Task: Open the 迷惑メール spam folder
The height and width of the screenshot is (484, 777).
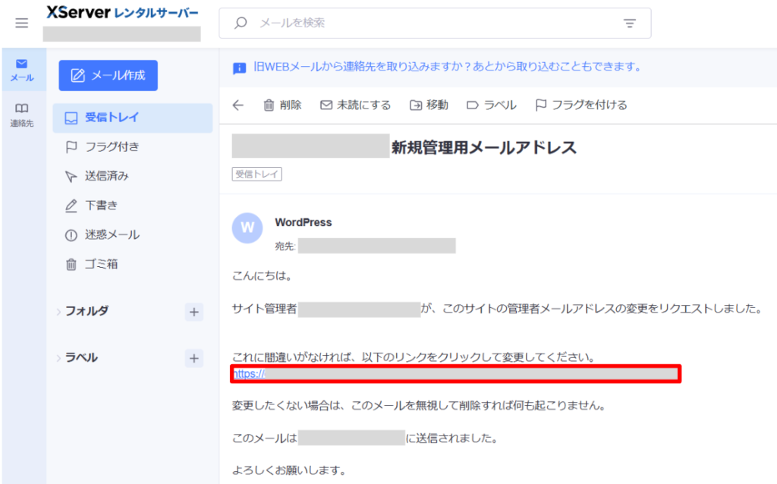Action: 112,235
